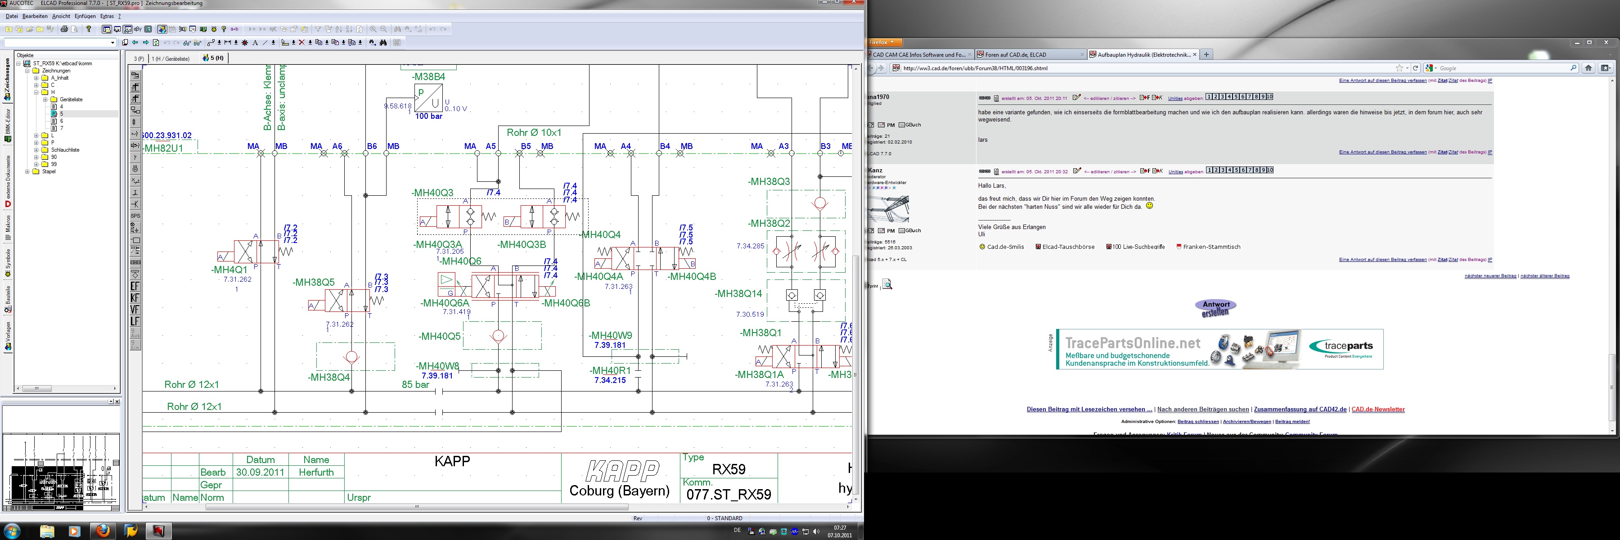The width and height of the screenshot is (1620, 540).
Task: Switch to the 3 (P) drawing tab
Action: pos(138,58)
